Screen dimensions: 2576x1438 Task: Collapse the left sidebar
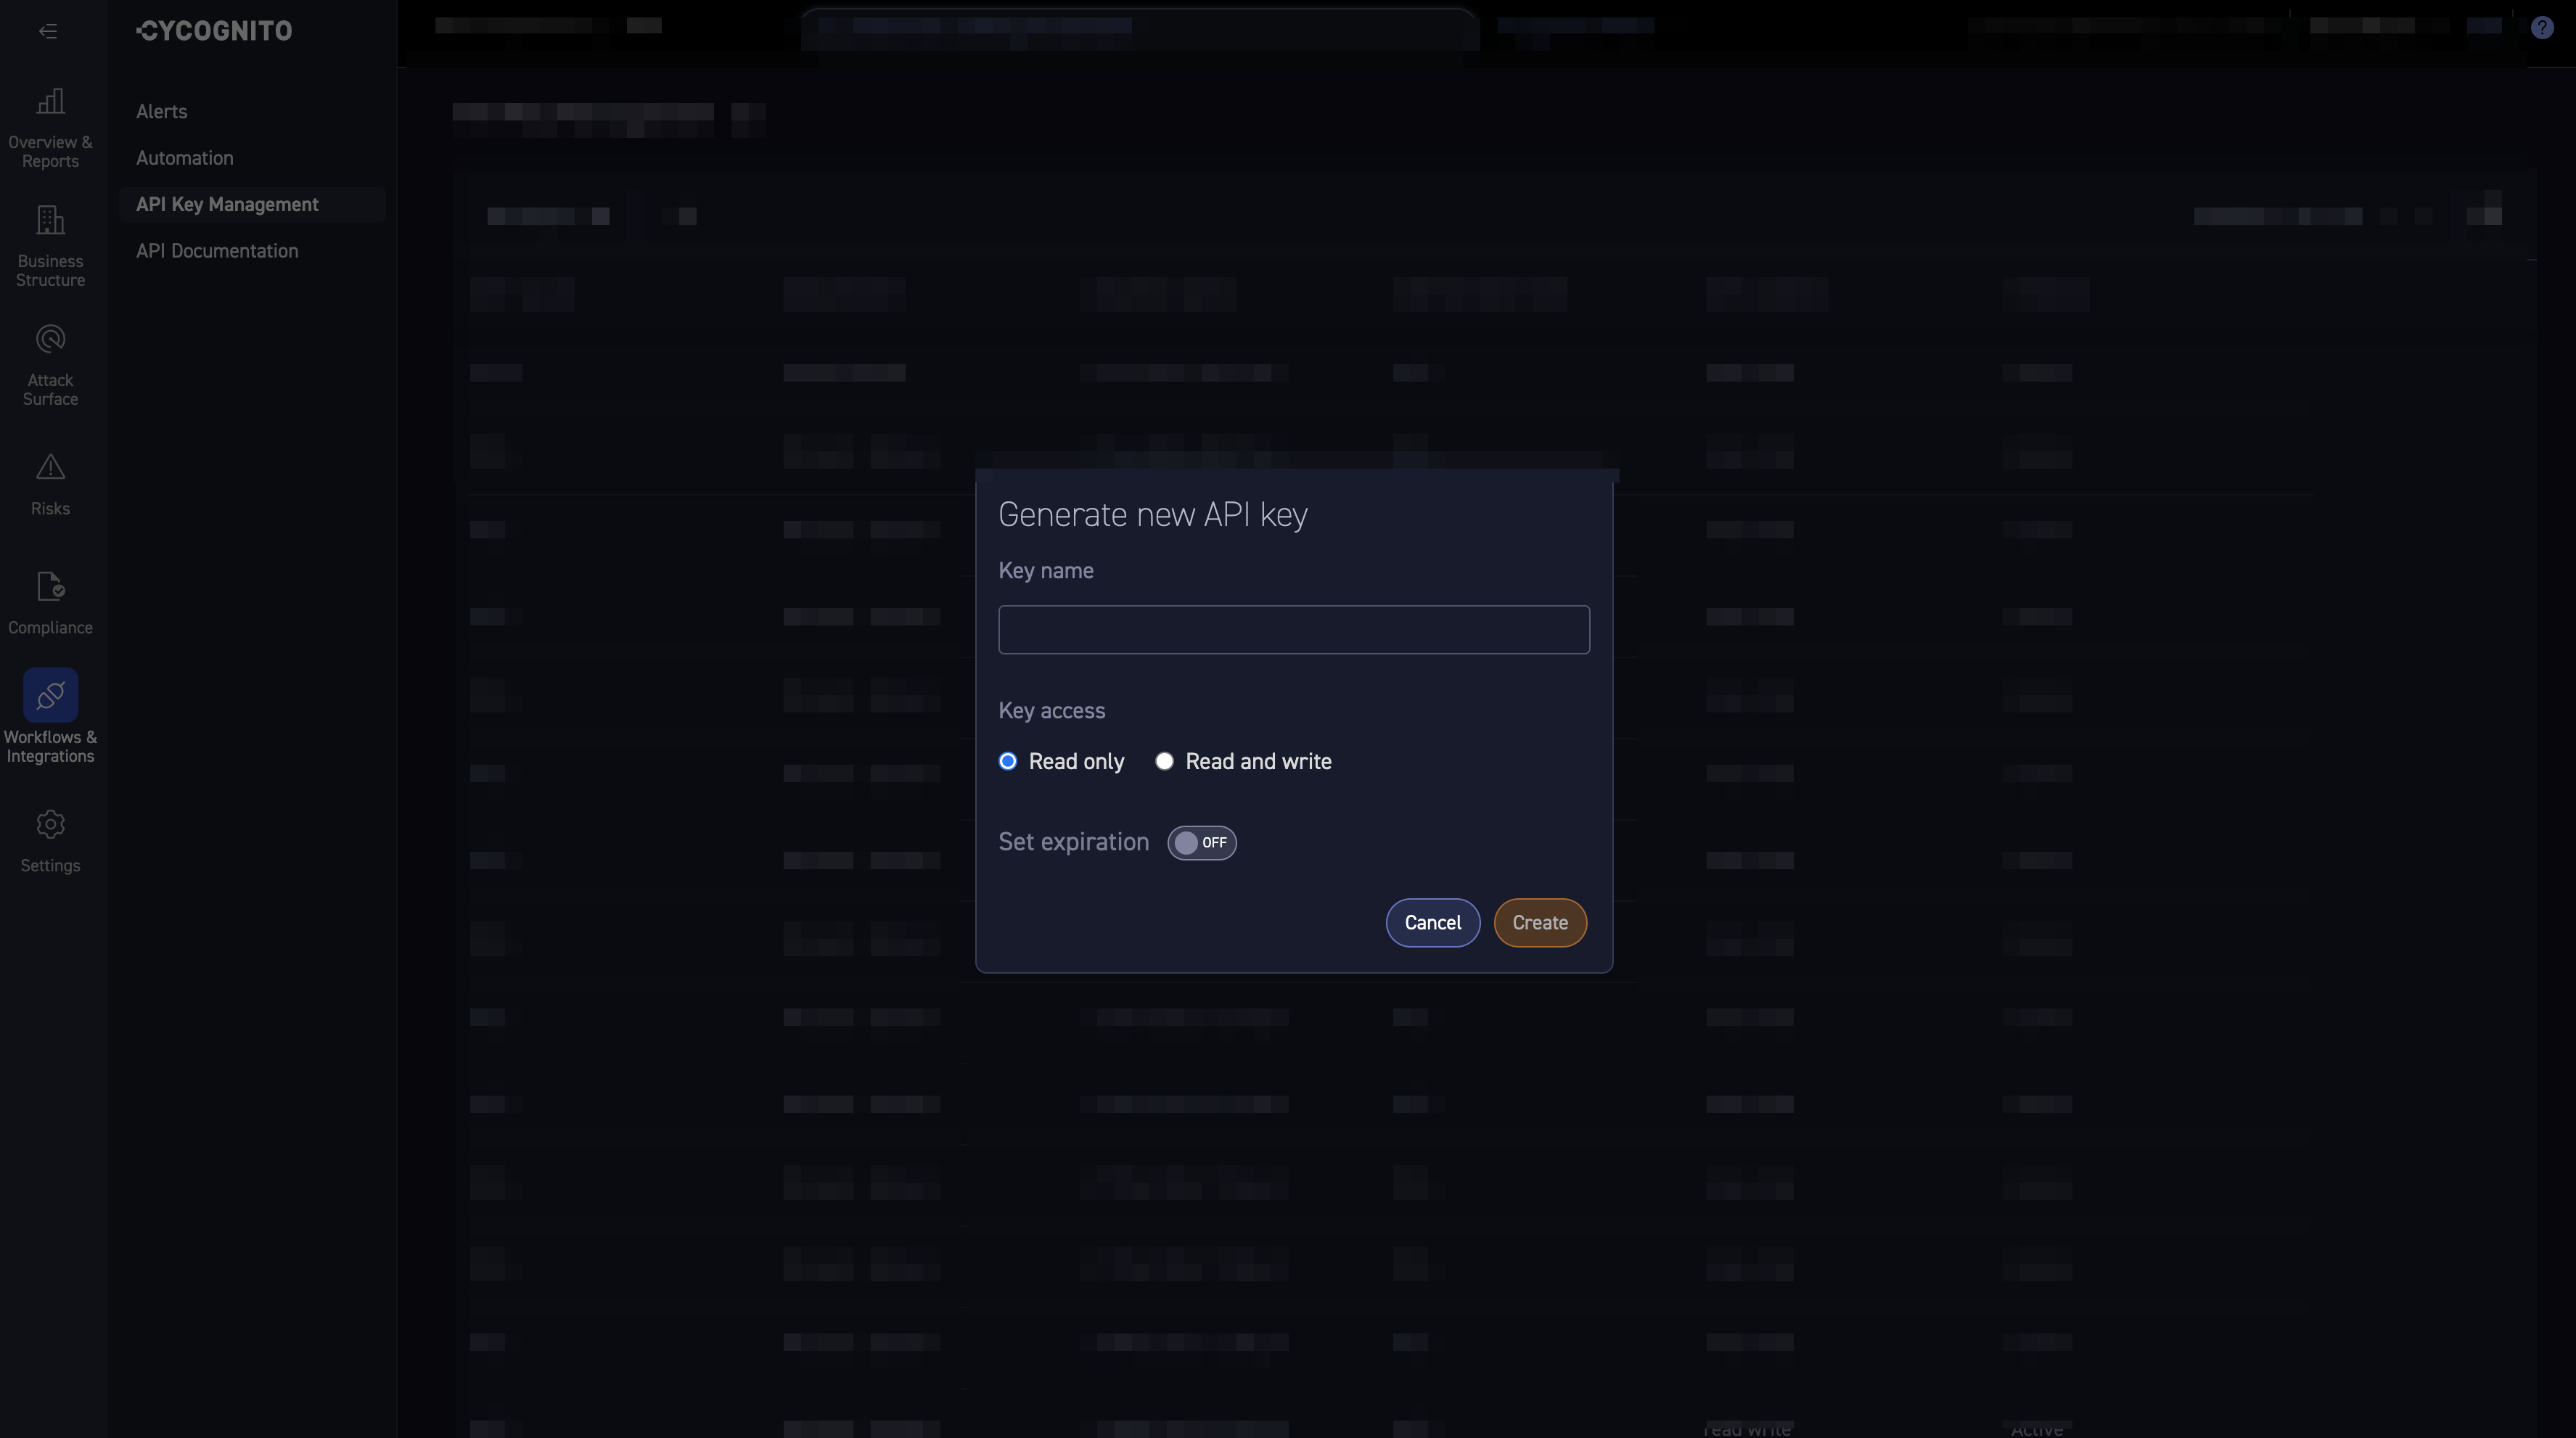[48, 31]
